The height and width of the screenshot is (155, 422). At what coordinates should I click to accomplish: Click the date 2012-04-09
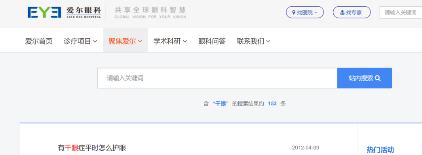click(x=306, y=148)
